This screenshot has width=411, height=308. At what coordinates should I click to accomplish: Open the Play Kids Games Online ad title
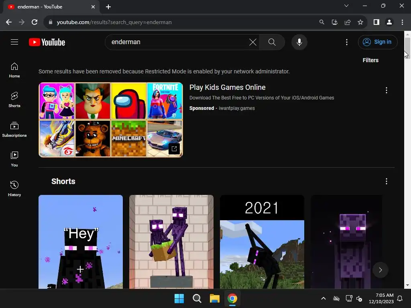pyautogui.click(x=227, y=87)
